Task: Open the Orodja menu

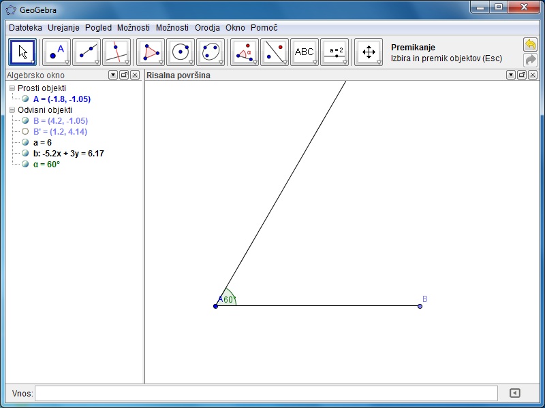Action: tap(207, 28)
